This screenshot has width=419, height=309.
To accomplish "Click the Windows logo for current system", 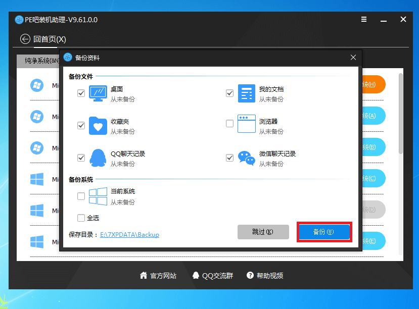I will (98, 196).
